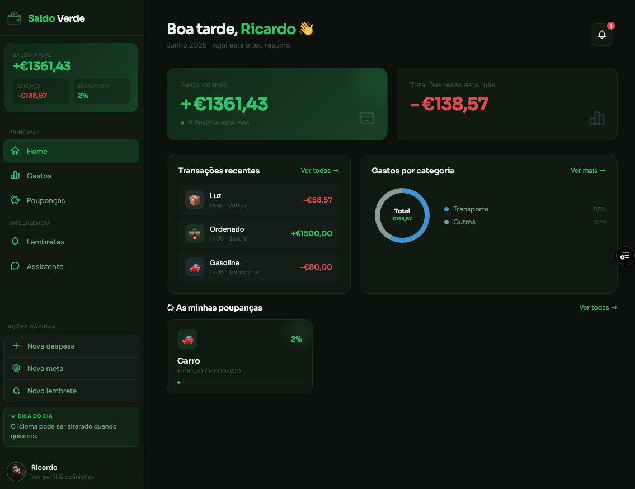Click the Nova despesa quick action

[x=71, y=346]
